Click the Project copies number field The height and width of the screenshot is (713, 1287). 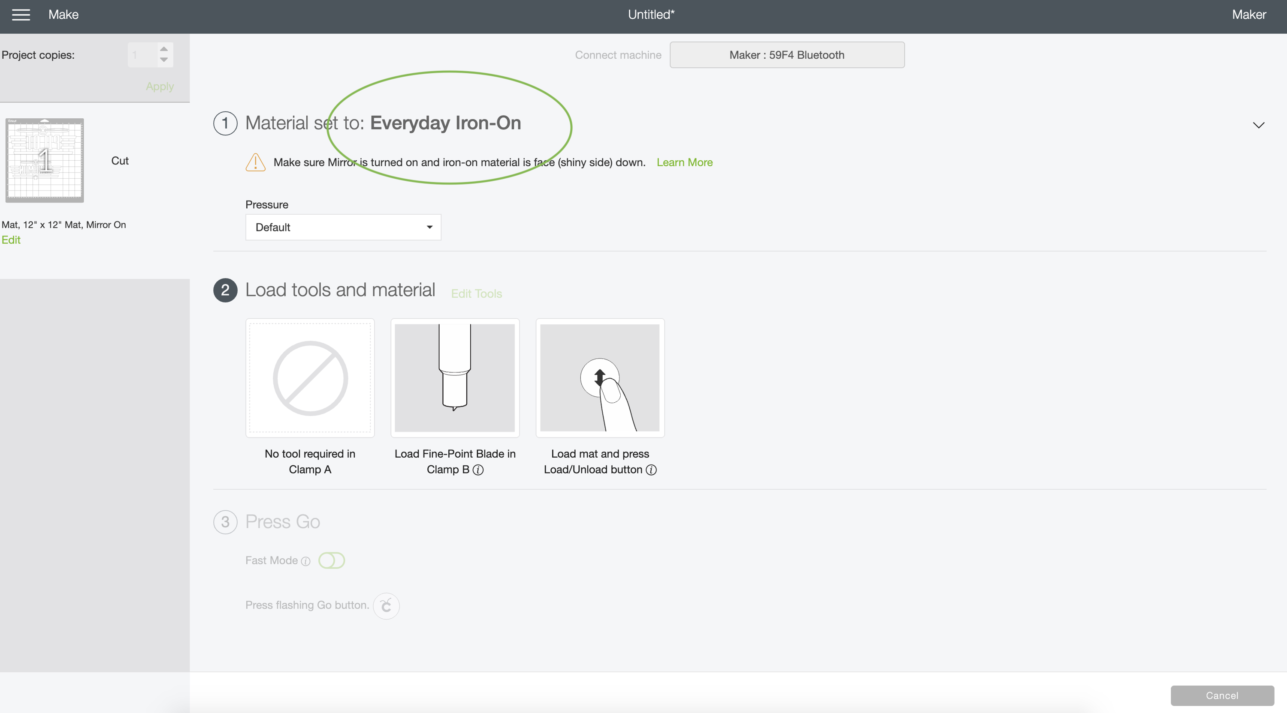pyautogui.click(x=142, y=55)
